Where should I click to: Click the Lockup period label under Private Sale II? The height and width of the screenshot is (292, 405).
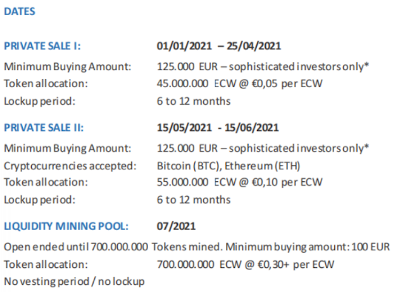39,200
